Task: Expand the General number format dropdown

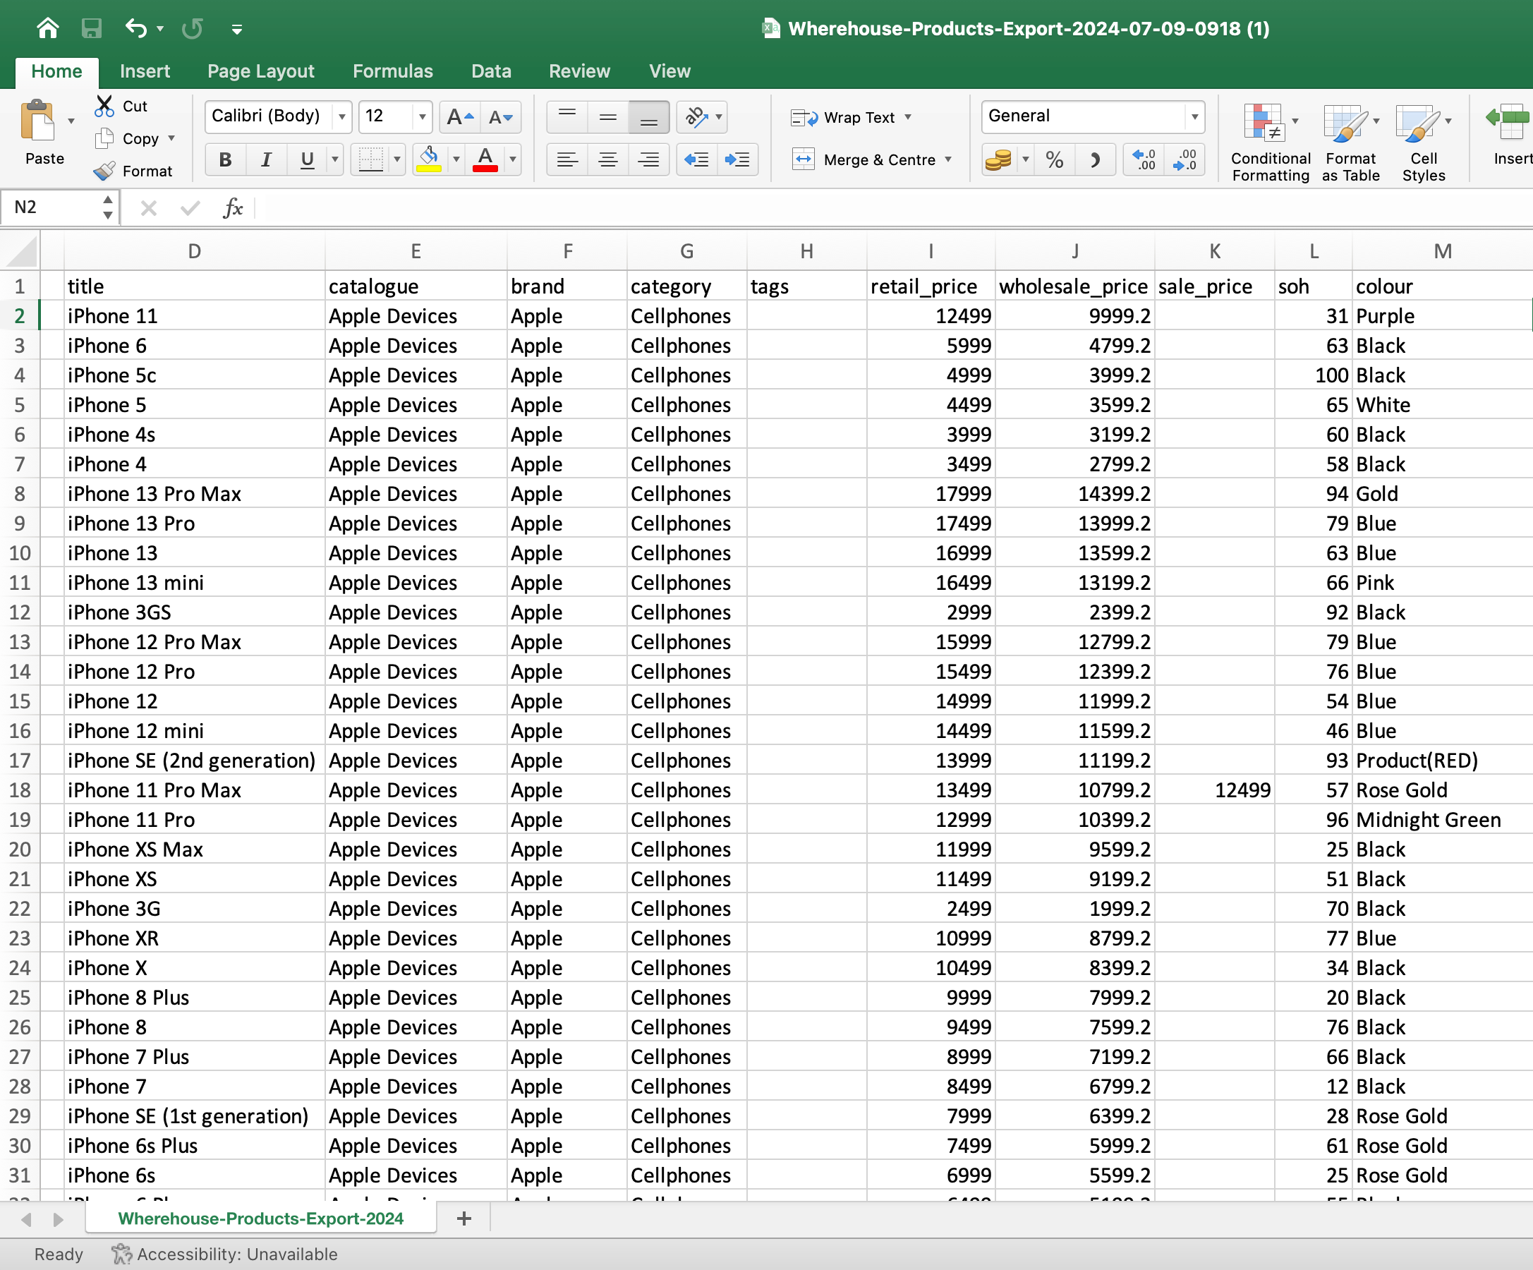Action: pos(1194,117)
